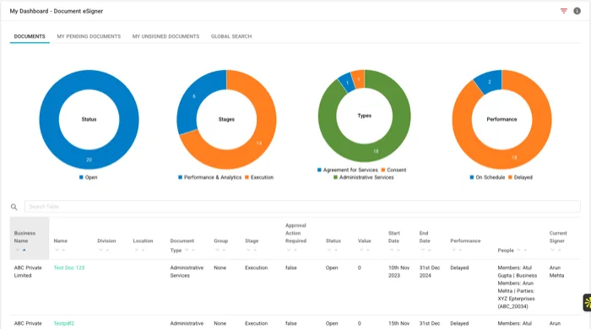Open Location column filter chevron

[137, 250]
